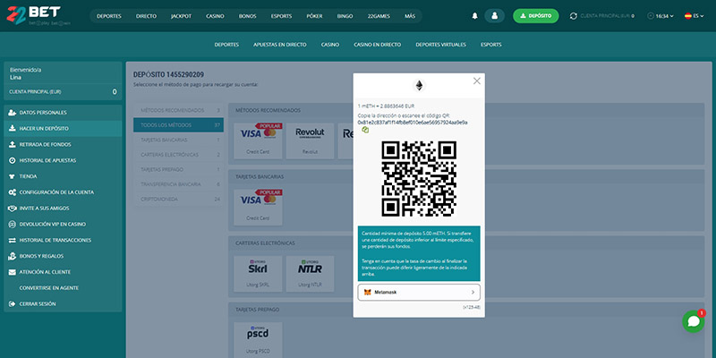Refresh the main account balance icon
Viewport: 716px width, 358px height.
tap(574, 16)
